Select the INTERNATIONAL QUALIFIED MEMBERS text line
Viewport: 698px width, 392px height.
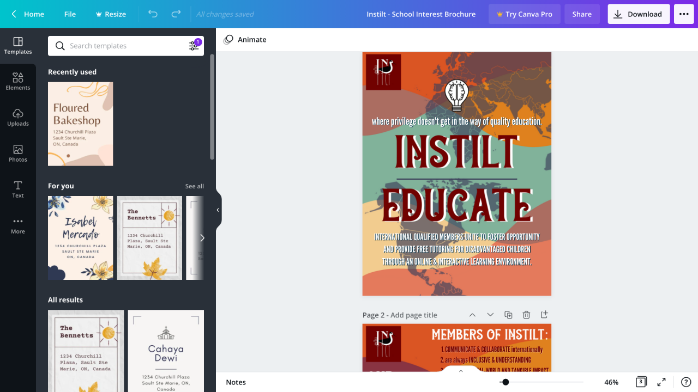(457, 237)
